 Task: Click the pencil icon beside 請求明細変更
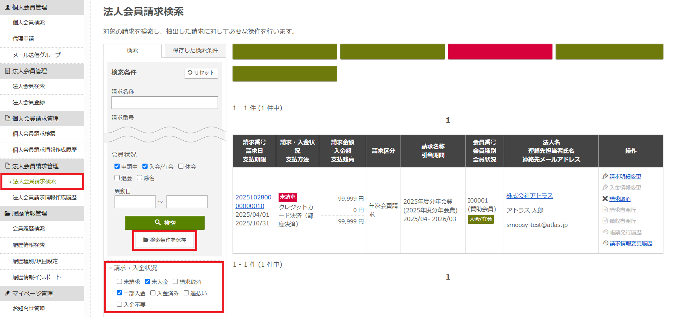605,176
